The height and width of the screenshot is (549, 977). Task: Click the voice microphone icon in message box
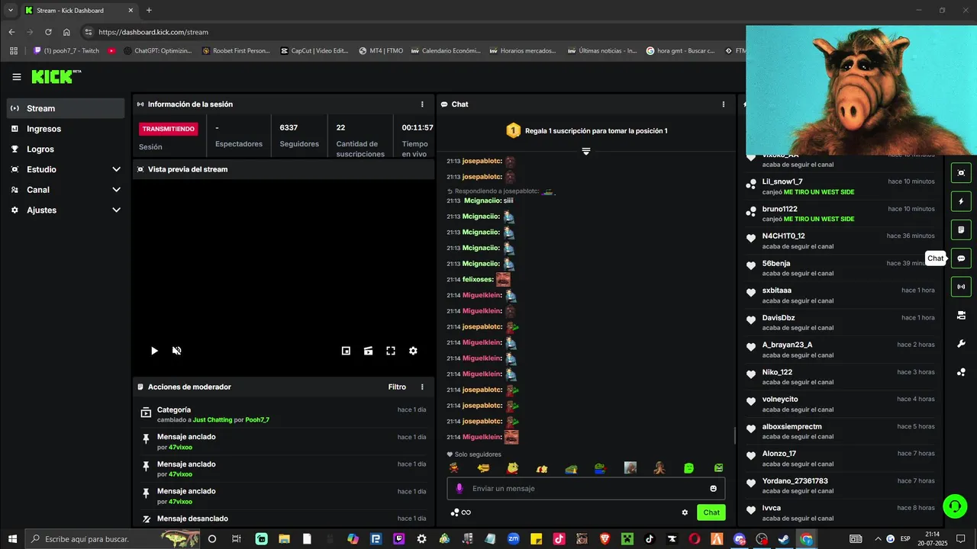[459, 489]
